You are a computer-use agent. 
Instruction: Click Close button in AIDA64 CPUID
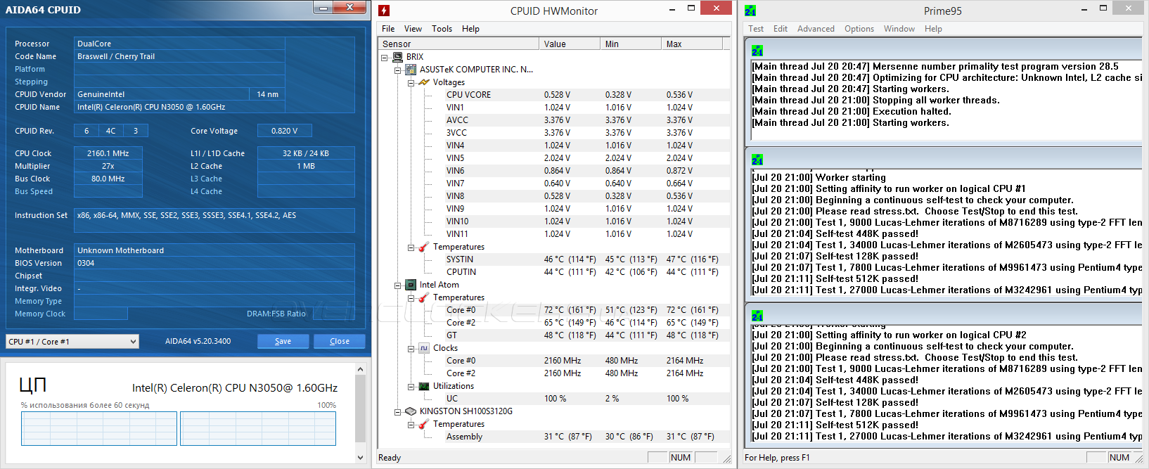(x=340, y=341)
